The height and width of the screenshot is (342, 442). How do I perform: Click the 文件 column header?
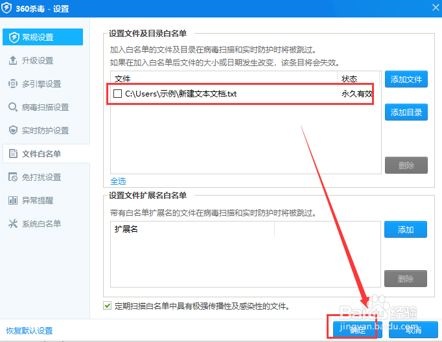[x=224, y=78]
